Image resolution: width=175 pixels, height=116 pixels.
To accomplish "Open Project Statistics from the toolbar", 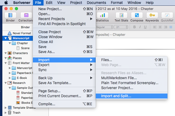I will 102,15.
